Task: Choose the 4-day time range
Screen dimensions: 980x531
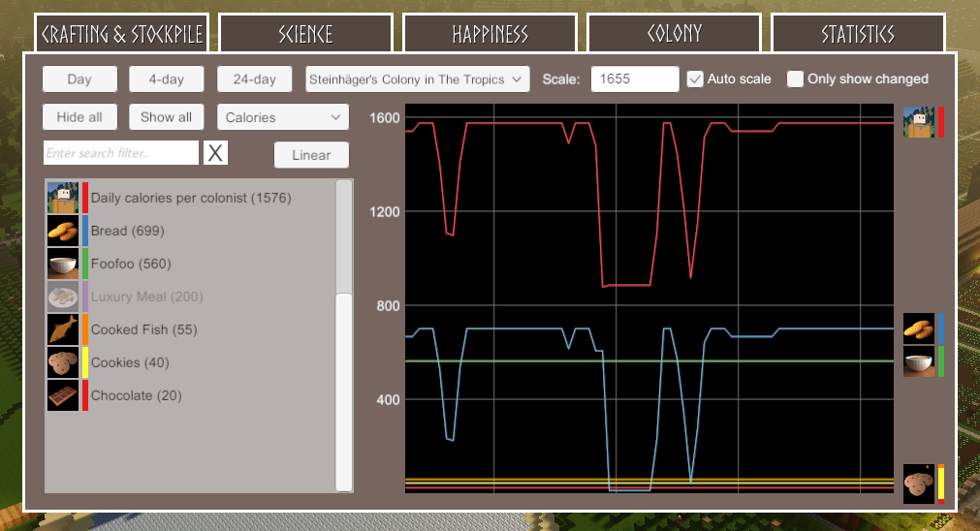Action: pos(167,79)
